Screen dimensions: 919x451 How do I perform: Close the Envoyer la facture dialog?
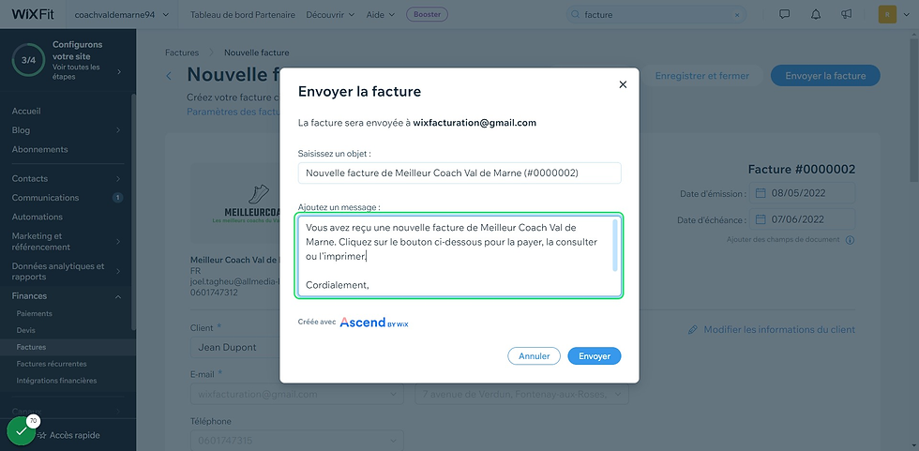(x=623, y=85)
